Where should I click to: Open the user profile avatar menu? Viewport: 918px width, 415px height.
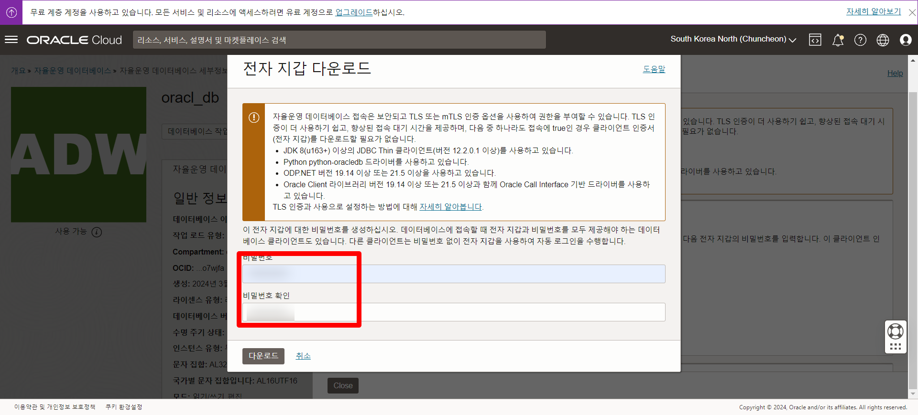coord(905,40)
